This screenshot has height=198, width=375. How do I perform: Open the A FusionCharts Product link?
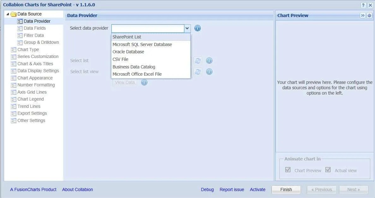click(33, 189)
